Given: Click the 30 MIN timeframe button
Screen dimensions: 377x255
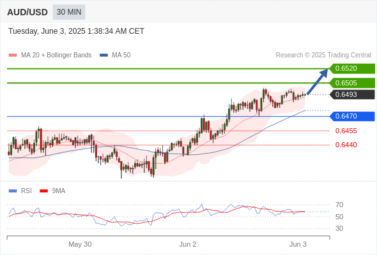Looking at the screenshot, I should click(69, 12).
